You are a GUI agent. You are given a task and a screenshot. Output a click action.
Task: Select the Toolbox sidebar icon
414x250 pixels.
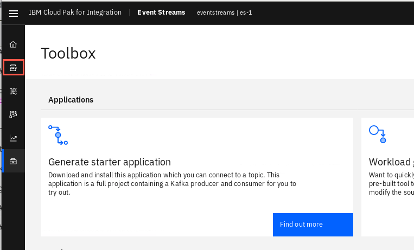pos(13,161)
